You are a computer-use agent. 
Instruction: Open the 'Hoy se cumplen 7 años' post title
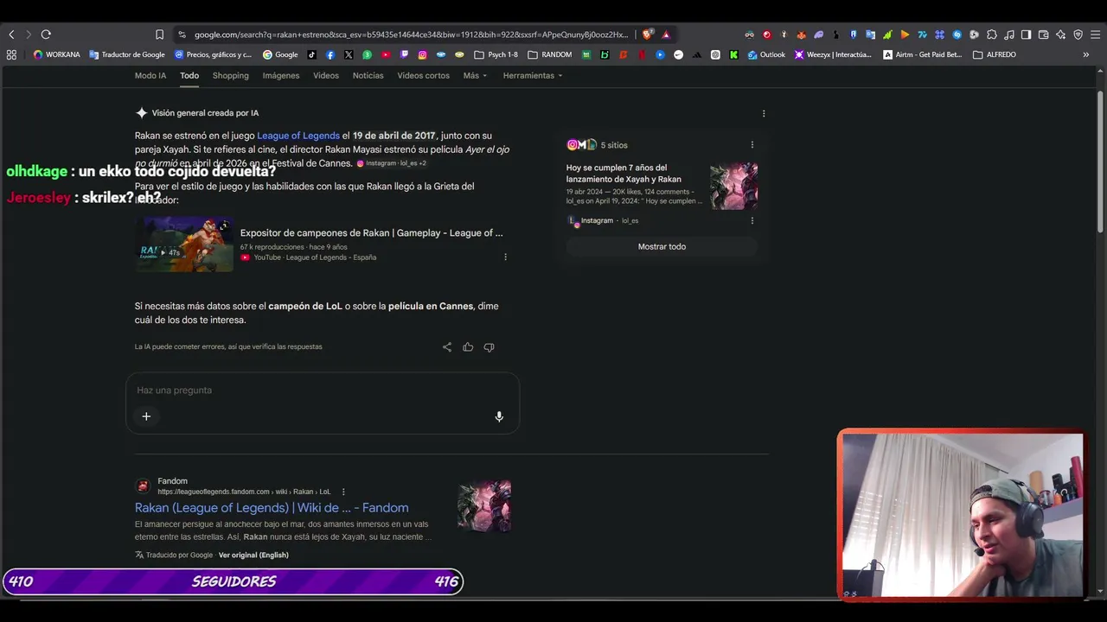pos(624,174)
